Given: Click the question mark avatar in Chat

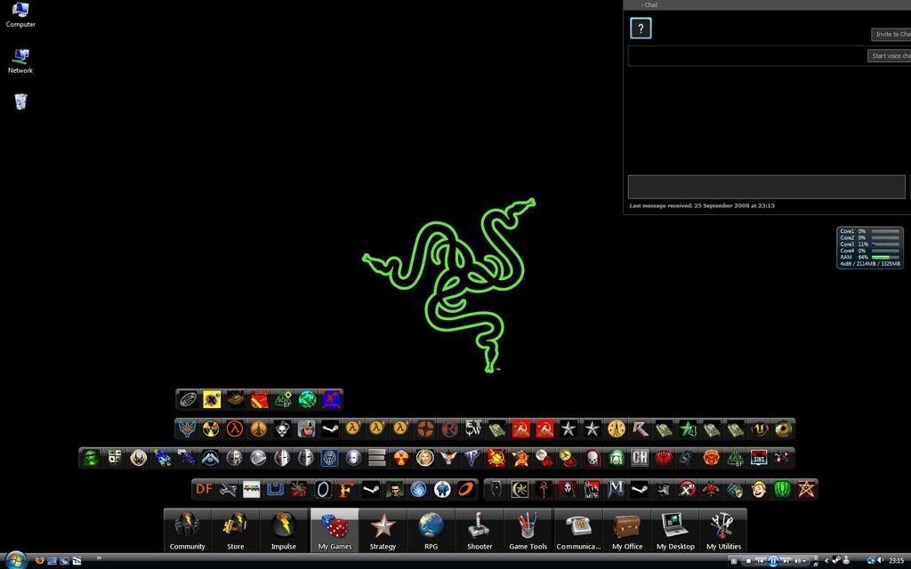Looking at the screenshot, I should tap(641, 28).
